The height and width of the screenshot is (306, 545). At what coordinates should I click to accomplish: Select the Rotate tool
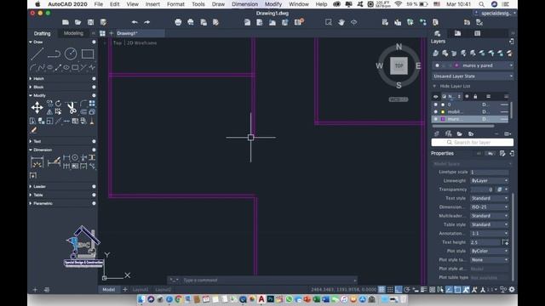coord(58,104)
